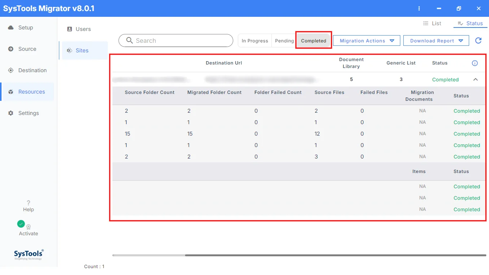The height and width of the screenshot is (275, 489).
Task: Refresh the migration list with reload icon
Action: (478, 40)
